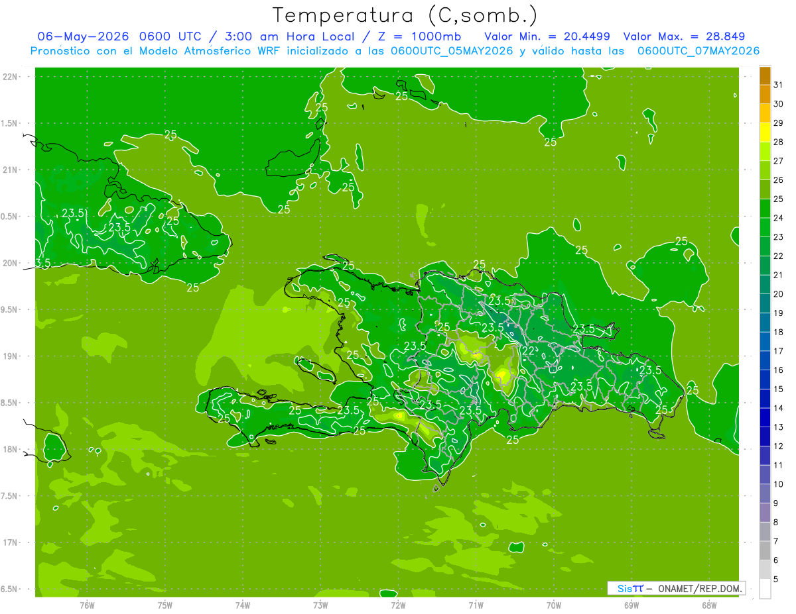Click the 22 contour label over central Hispaniola
The image size is (796, 614).
coord(529,351)
